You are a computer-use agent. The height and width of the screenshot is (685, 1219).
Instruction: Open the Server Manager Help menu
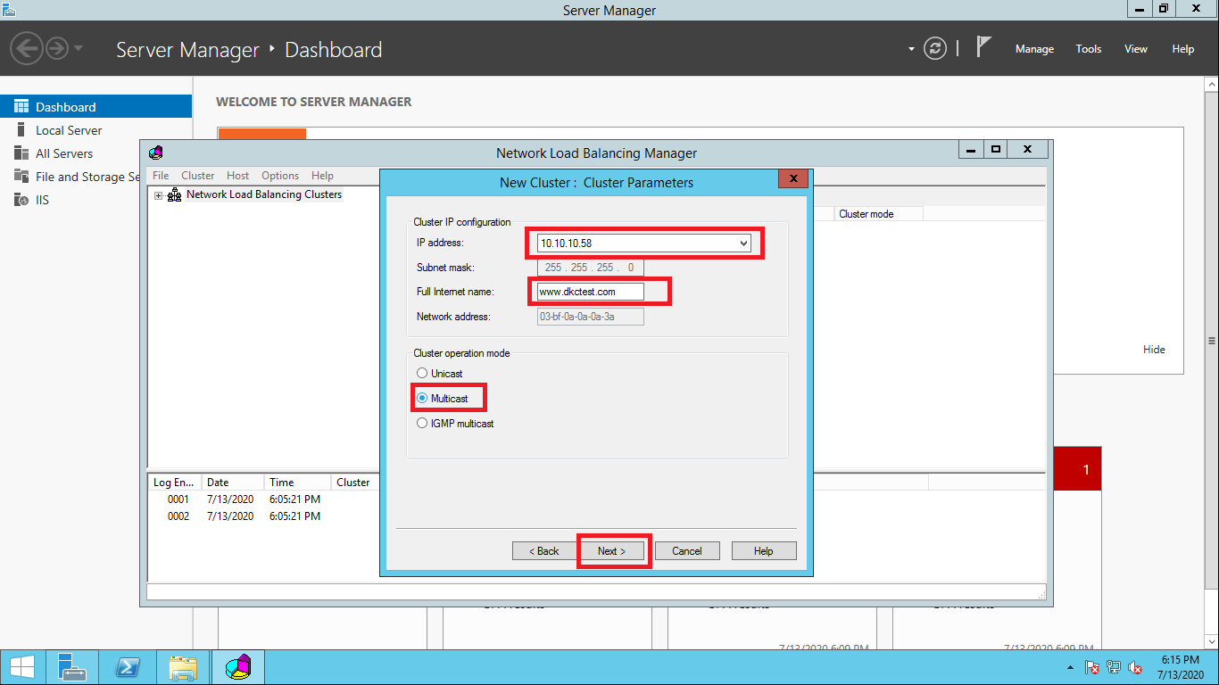coord(1183,49)
